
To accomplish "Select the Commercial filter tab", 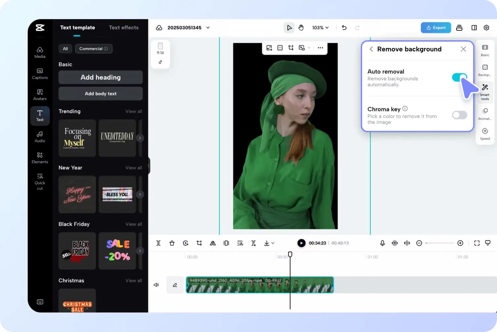I will point(93,48).
